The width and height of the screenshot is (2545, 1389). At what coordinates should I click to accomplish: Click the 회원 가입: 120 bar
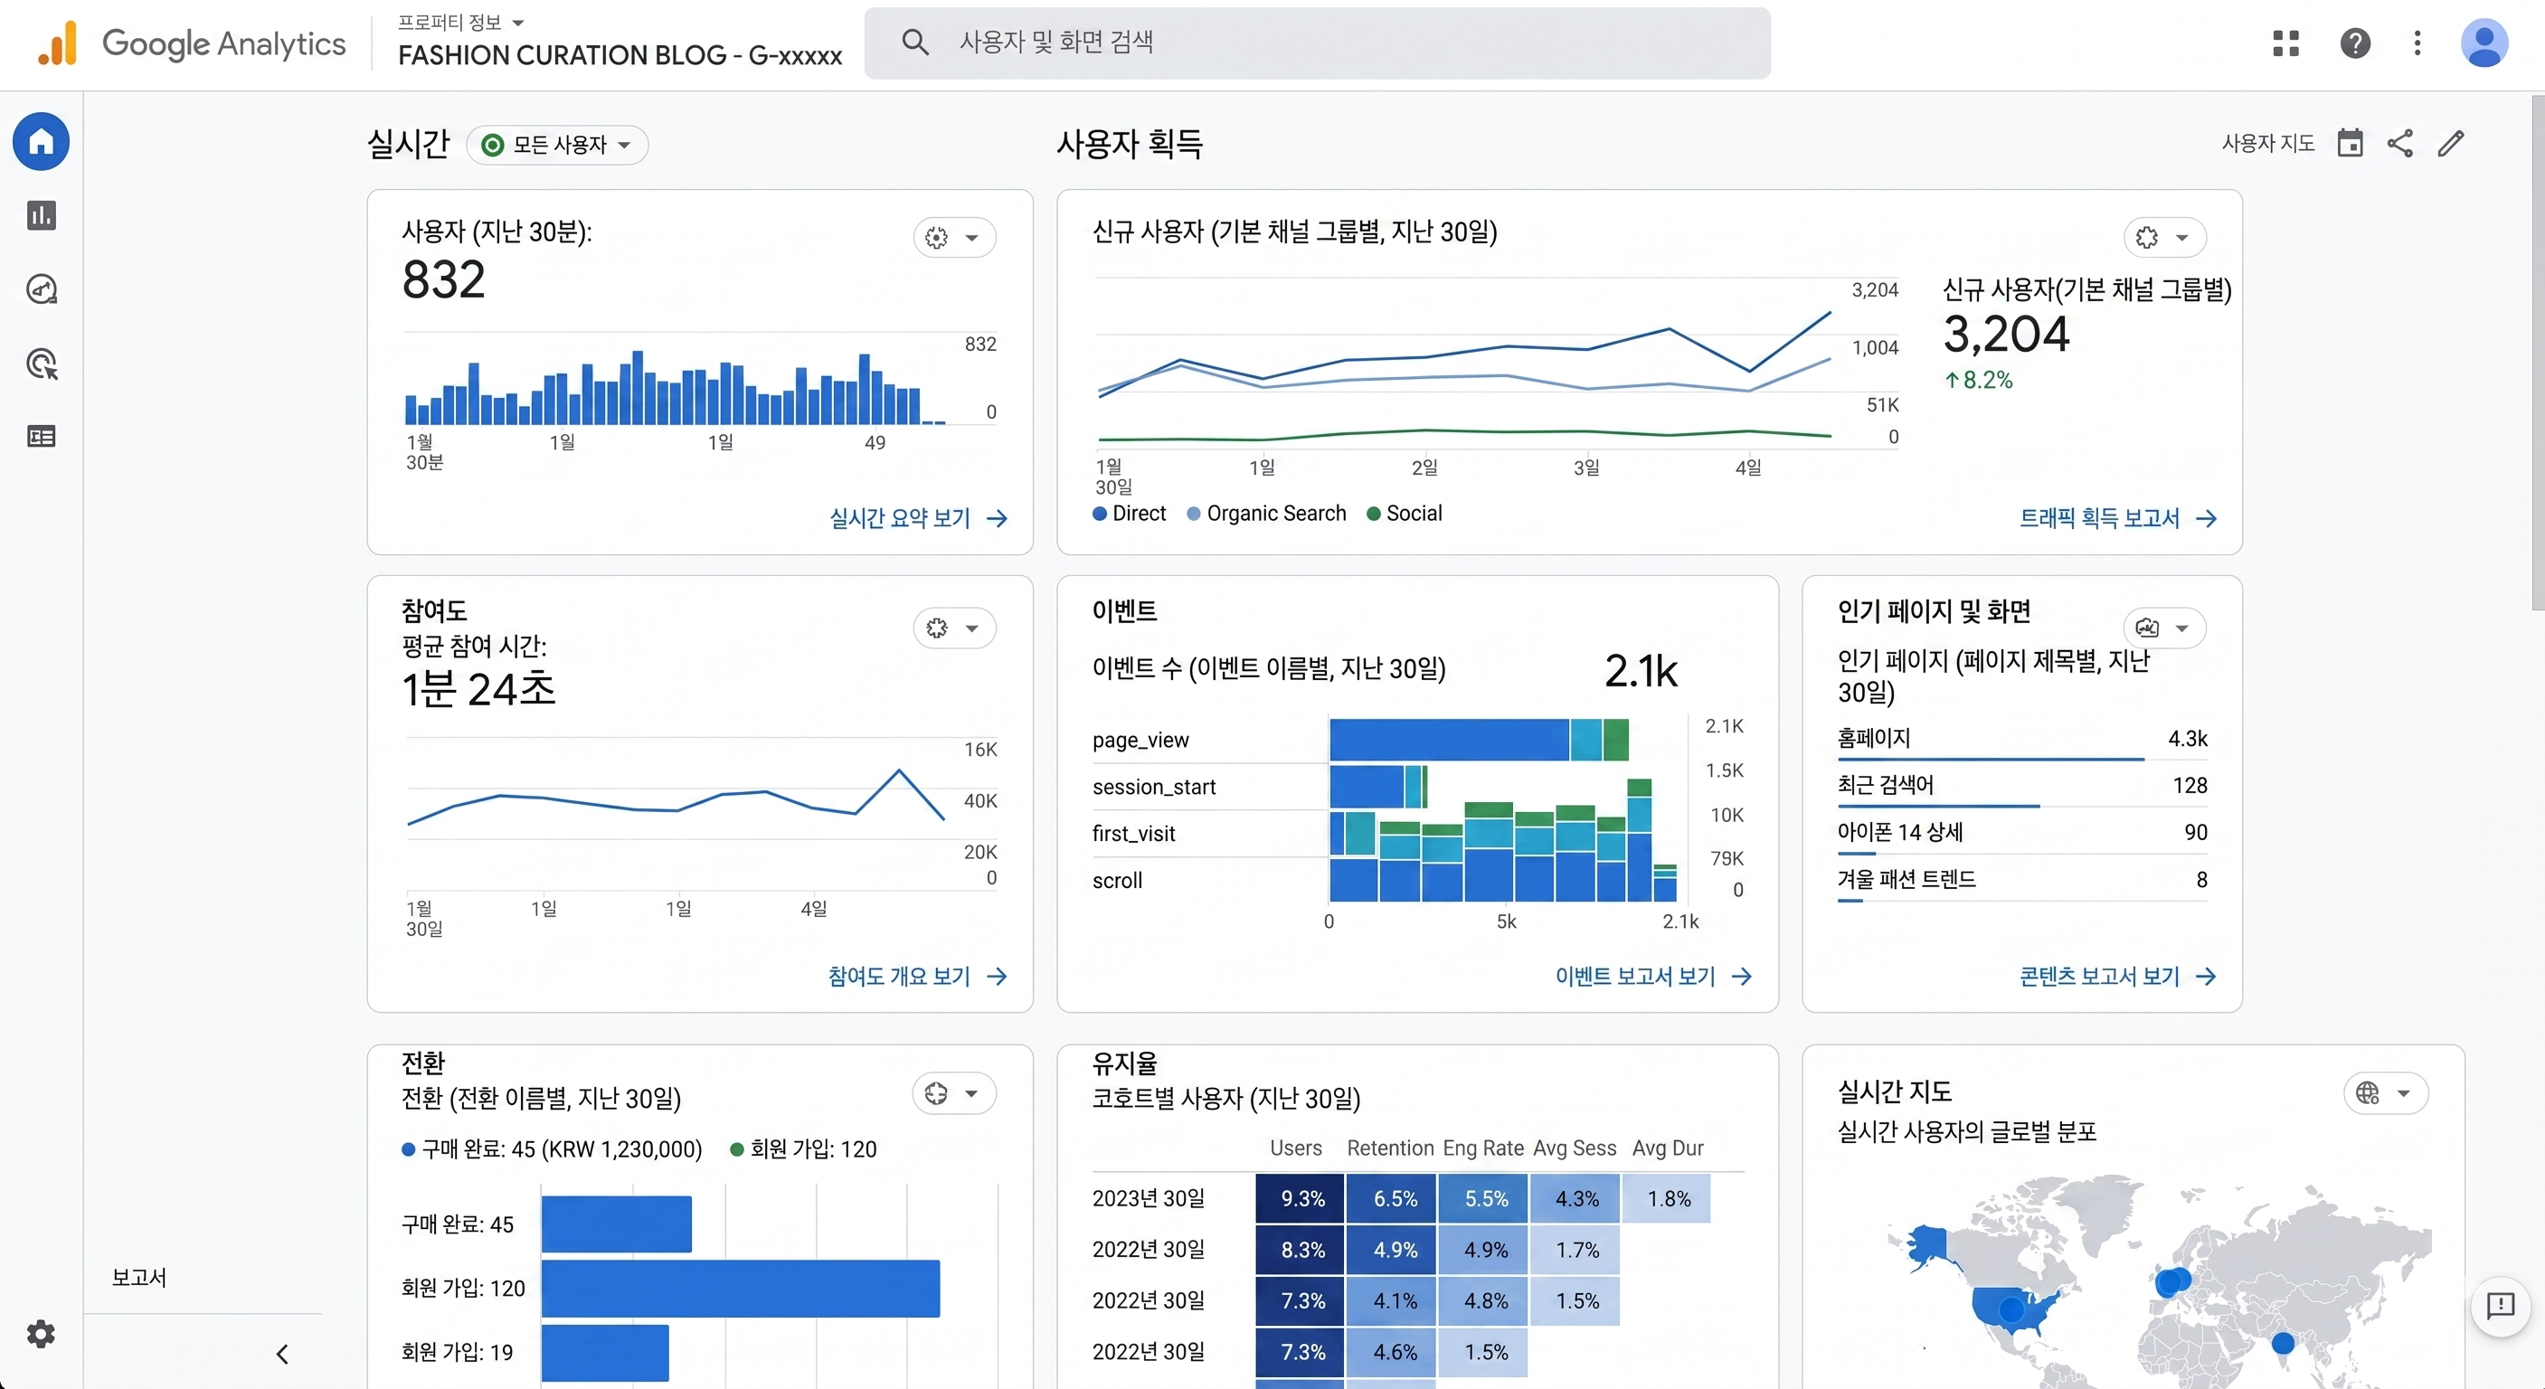coord(740,1289)
